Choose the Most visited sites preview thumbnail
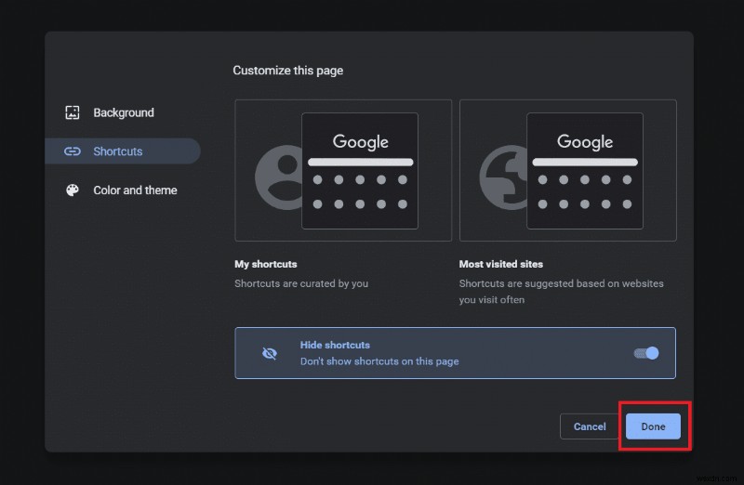Viewport: 744px width, 485px height. (x=567, y=170)
